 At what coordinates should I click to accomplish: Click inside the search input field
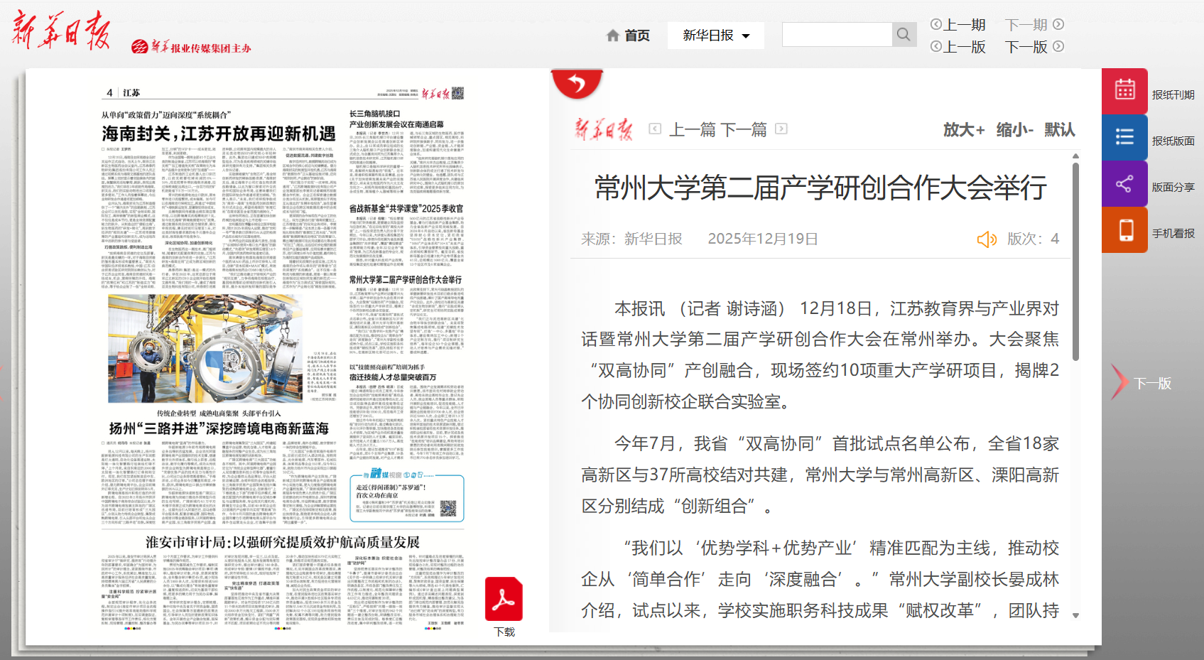pyautogui.click(x=837, y=35)
